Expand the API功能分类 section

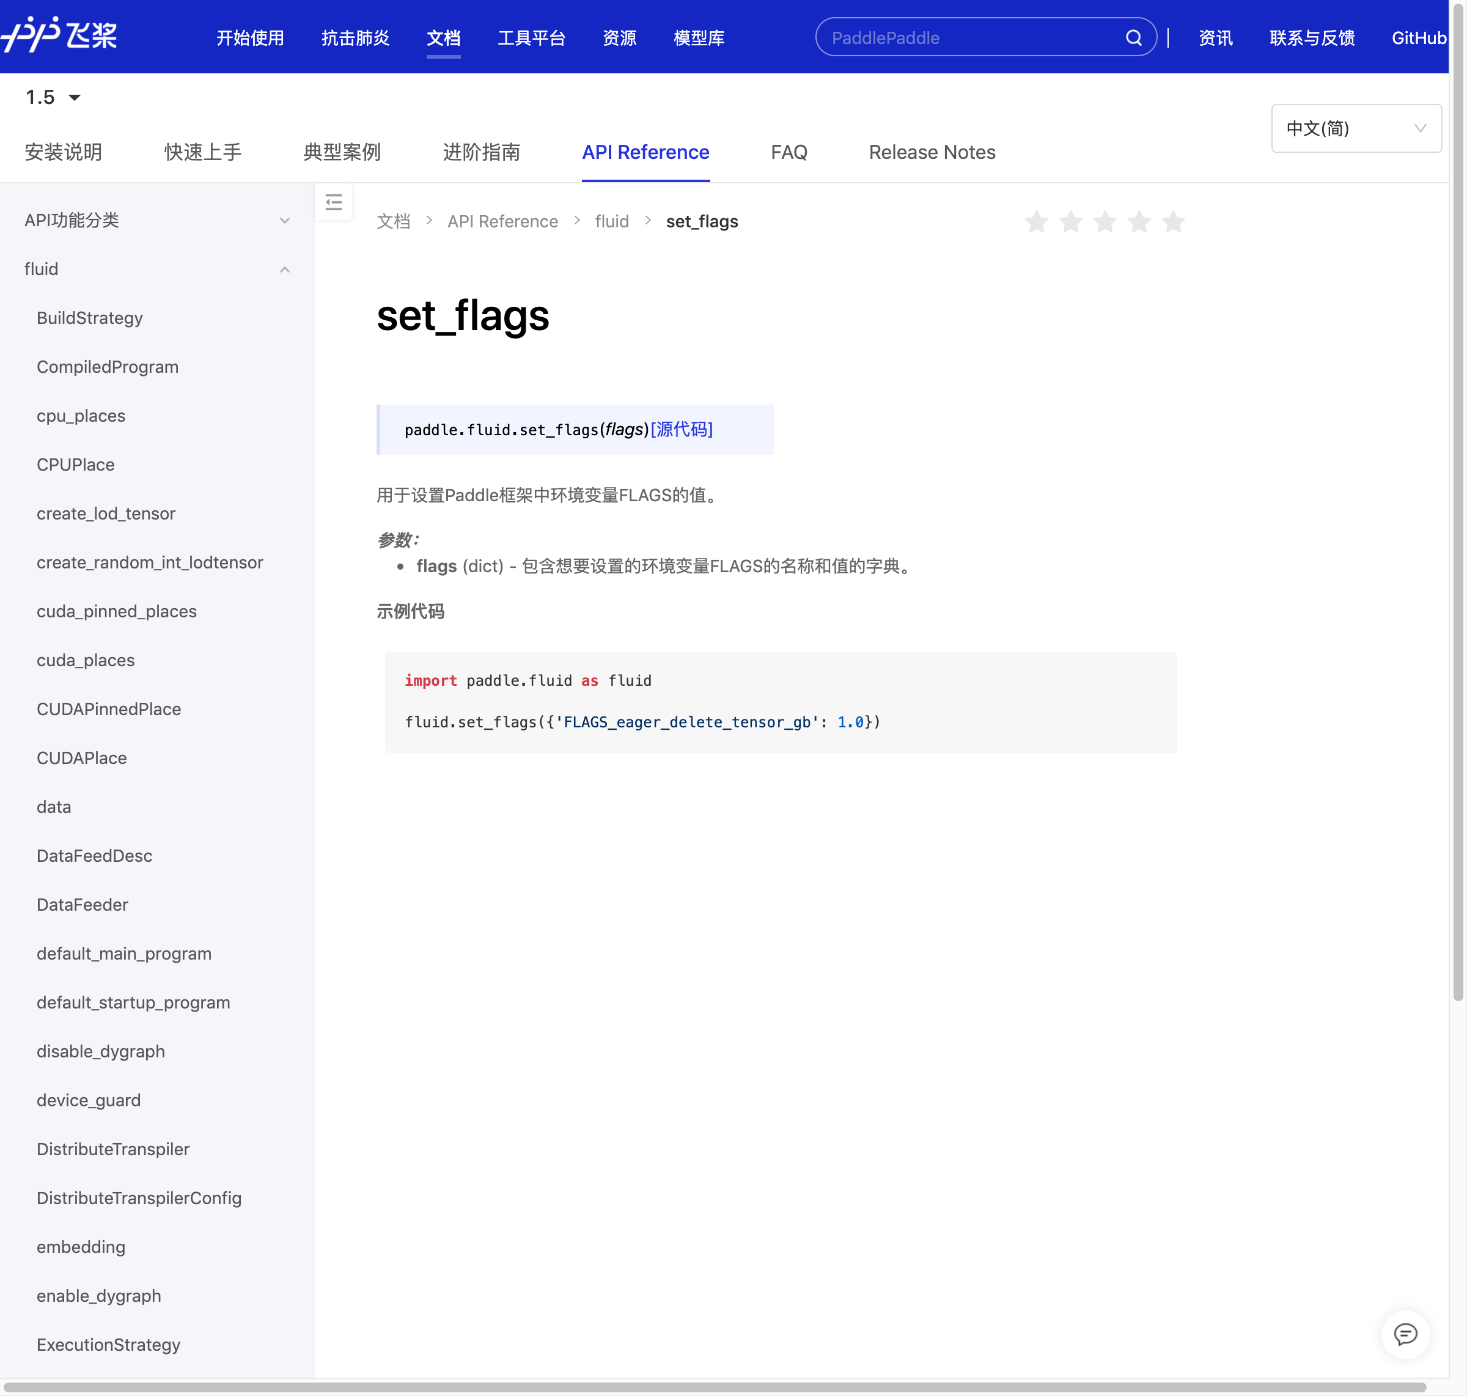pos(156,220)
